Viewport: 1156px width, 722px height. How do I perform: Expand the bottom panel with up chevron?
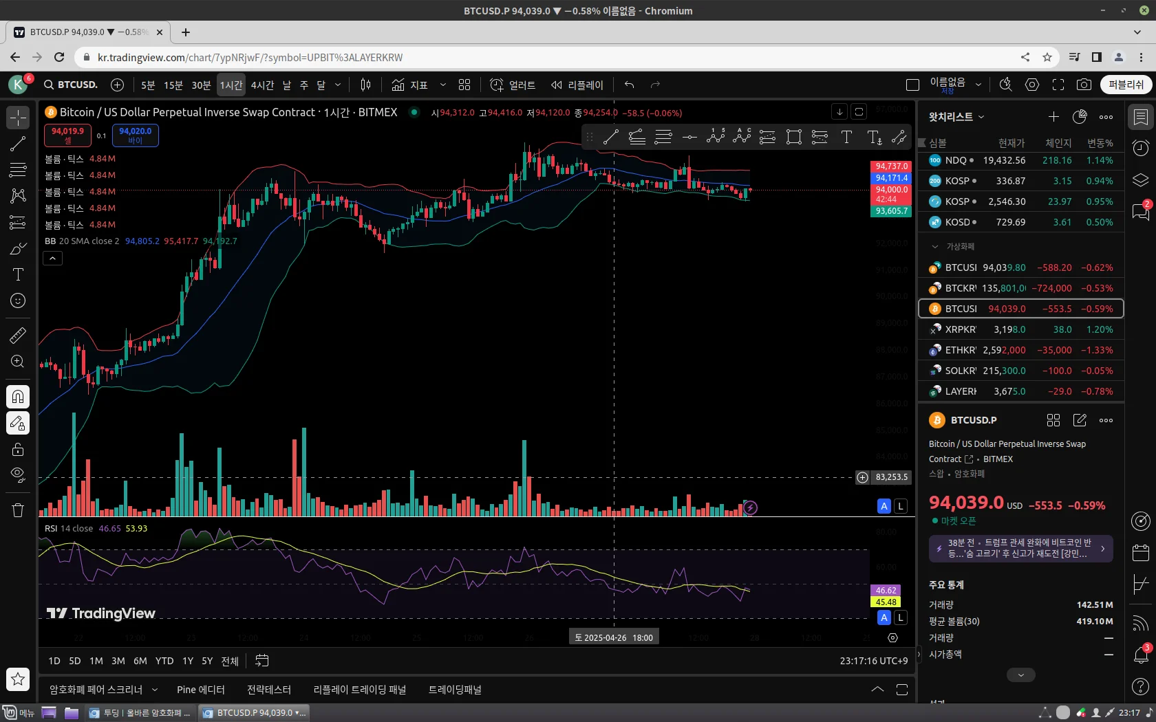pyautogui.click(x=877, y=689)
